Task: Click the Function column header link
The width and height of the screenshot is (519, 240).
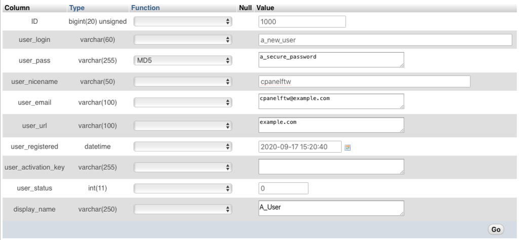Action: pyautogui.click(x=145, y=8)
